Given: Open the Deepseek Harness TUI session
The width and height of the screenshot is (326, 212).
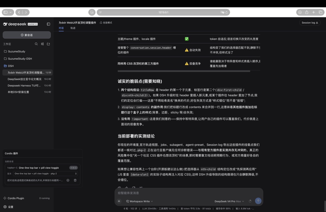Looking at the screenshot, I should [27, 86].
